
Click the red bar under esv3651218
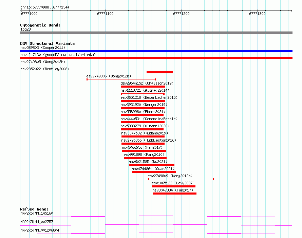pos(143,101)
